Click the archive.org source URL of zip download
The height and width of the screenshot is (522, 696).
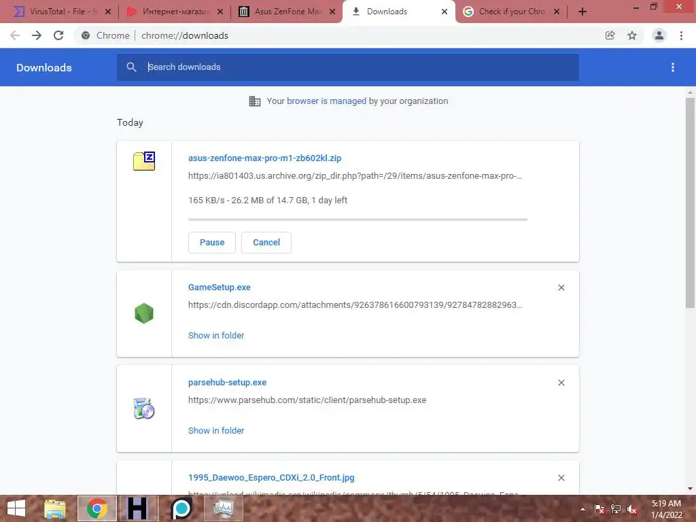click(x=355, y=176)
